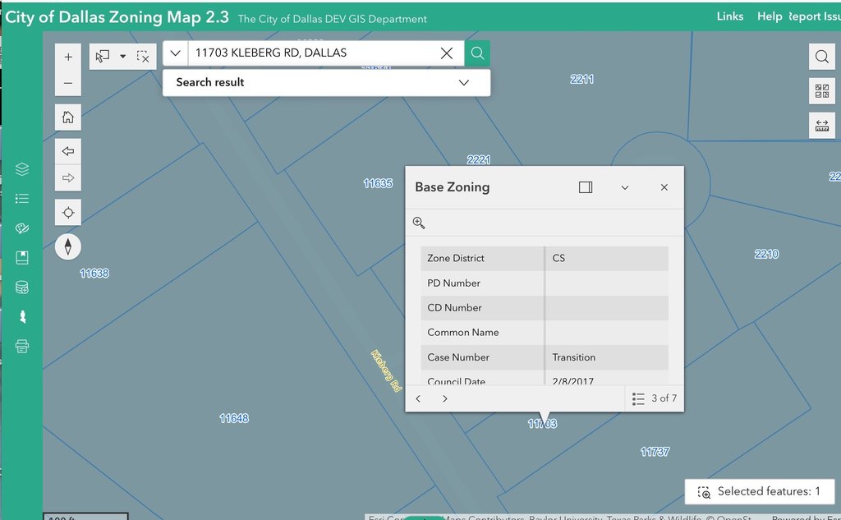Open the Legend list in sidebar
The height and width of the screenshot is (520, 841).
(x=22, y=199)
